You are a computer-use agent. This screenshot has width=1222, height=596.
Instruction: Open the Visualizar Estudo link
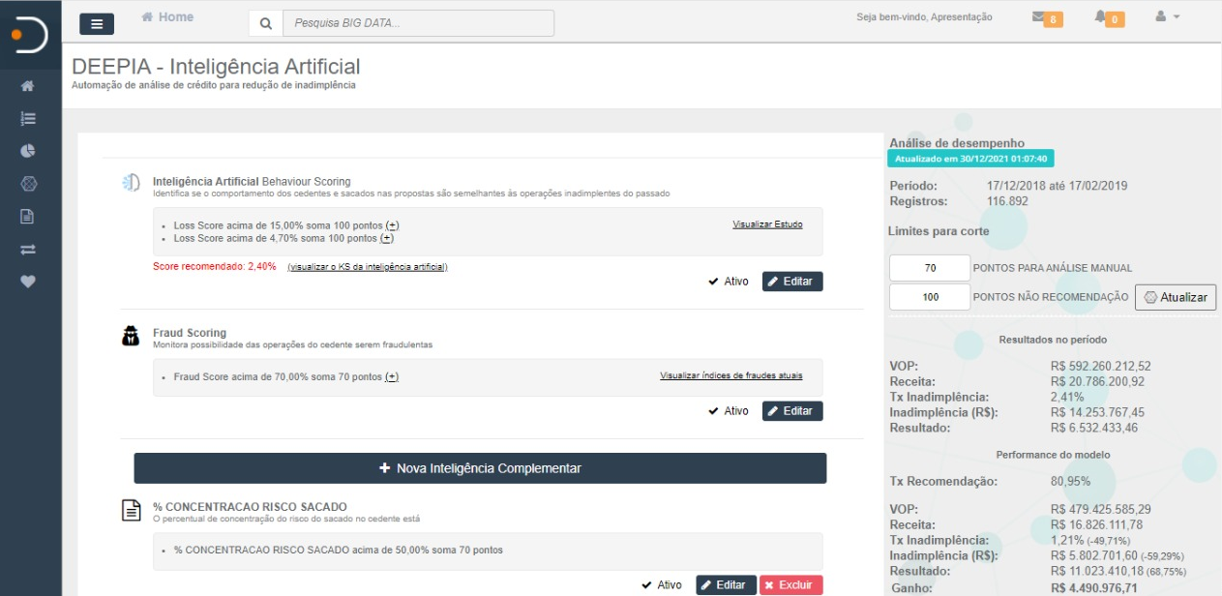click(x=766, y=224)
